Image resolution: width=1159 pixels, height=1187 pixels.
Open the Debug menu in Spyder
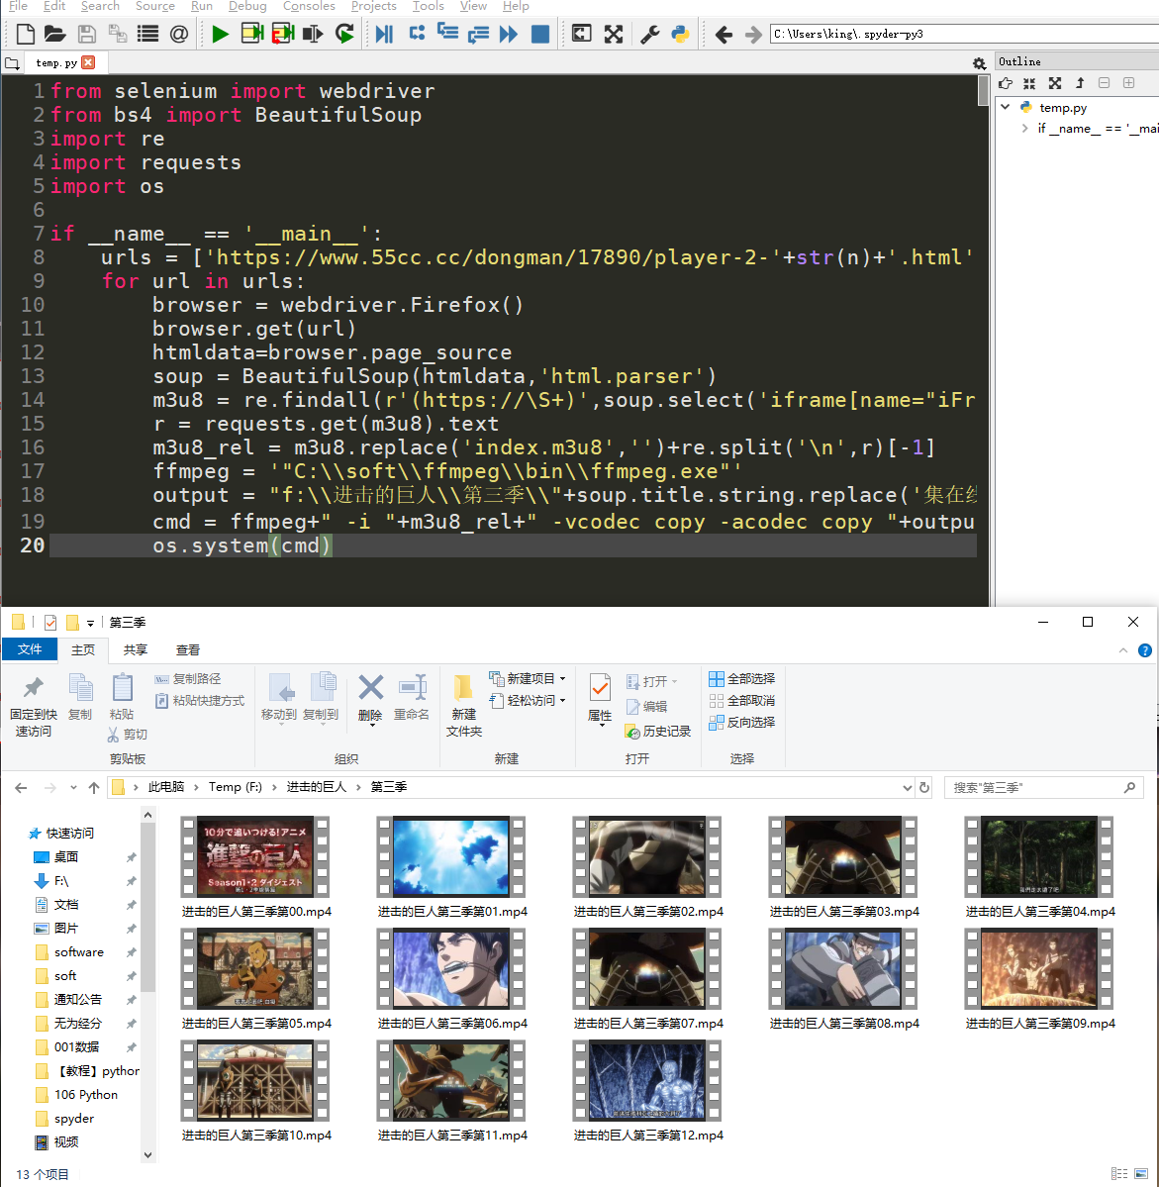[247, 6]
